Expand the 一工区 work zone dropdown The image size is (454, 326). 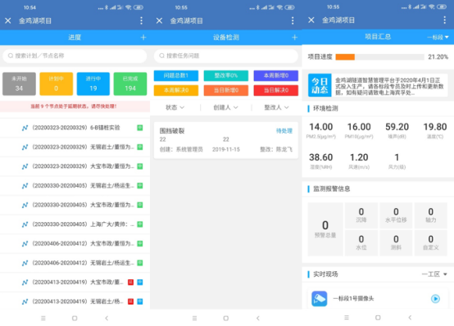434,274
